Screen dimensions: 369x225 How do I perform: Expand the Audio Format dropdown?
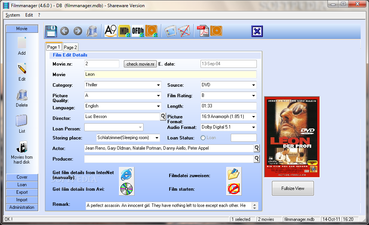click(x=253, y=127)
